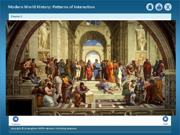The width and height of the screenshot is (180, 135).
Task: Click the Modern World History title
Action: click(x=51, y=7)
